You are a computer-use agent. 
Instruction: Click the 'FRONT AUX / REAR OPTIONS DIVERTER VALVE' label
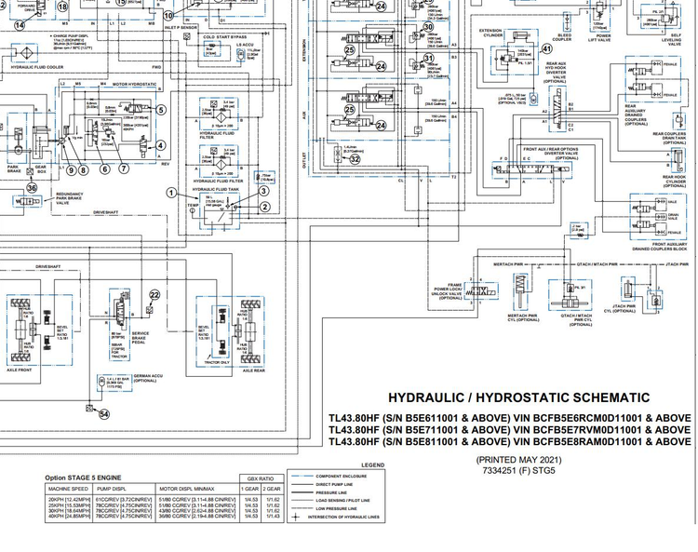coord(551,154)
